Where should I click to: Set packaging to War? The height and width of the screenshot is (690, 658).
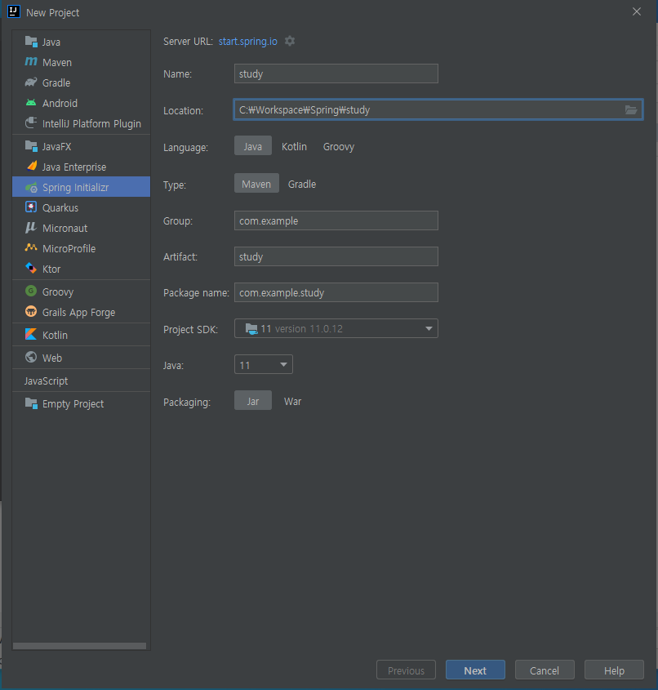292,401
